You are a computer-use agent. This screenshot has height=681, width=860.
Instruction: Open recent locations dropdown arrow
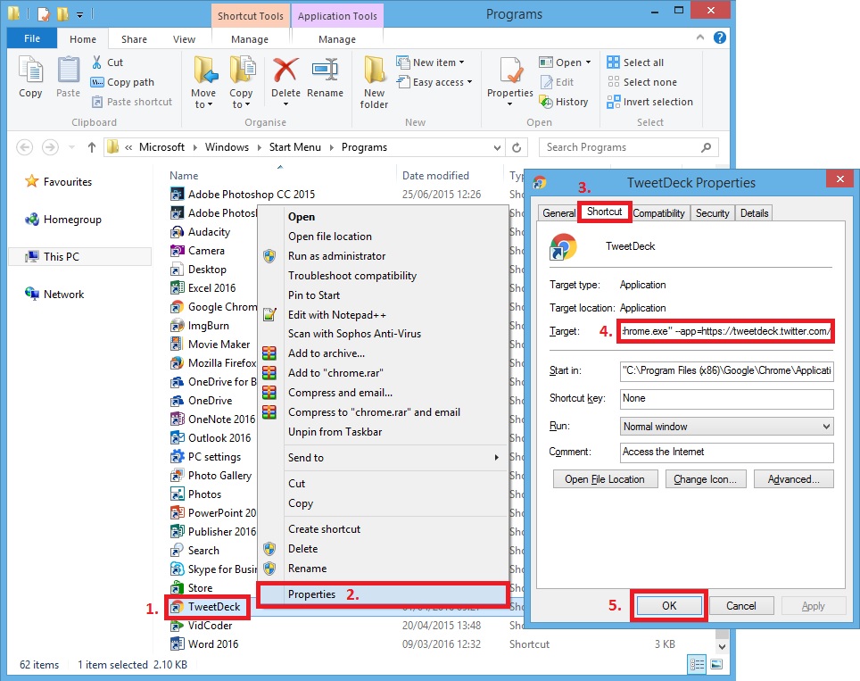(72, 147)
